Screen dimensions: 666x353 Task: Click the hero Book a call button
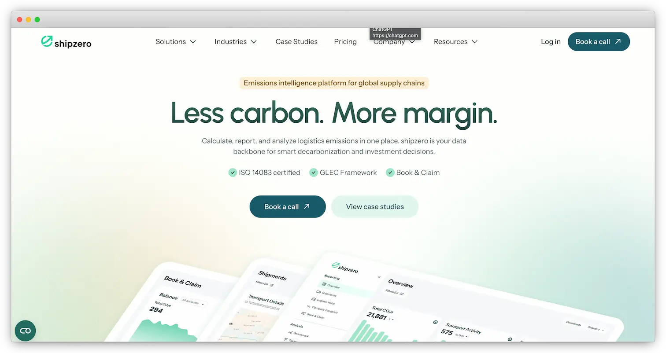(x=288, y=207)
